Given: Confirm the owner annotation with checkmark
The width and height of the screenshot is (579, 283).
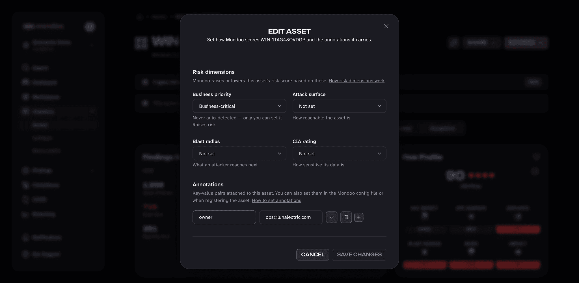Looking at the screenshot, I should pyautogui.click(x=332, y=217).
